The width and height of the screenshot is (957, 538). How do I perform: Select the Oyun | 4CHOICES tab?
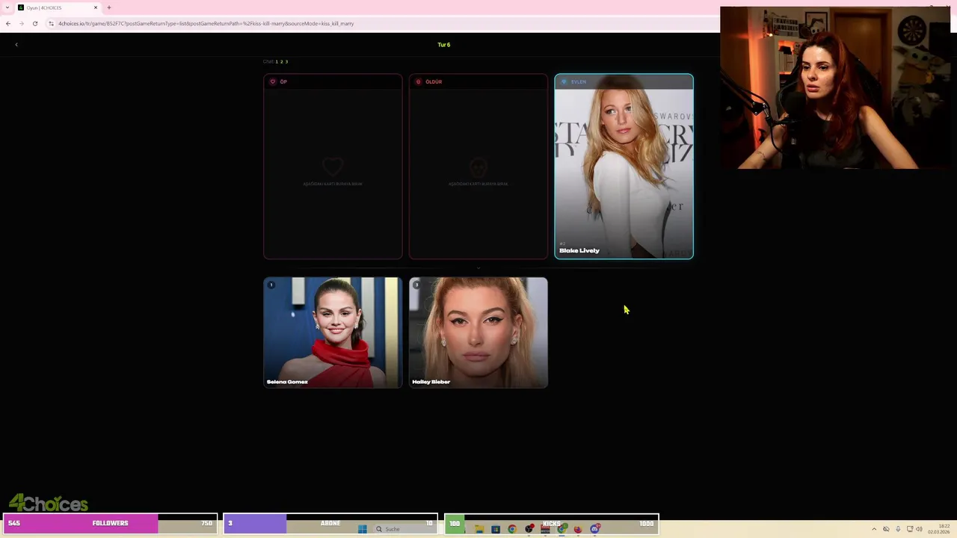click(x=58, y=7)
